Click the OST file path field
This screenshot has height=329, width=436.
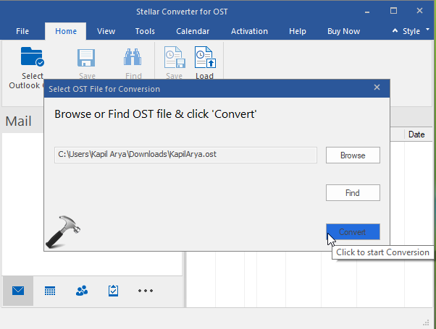coord(185,155)
